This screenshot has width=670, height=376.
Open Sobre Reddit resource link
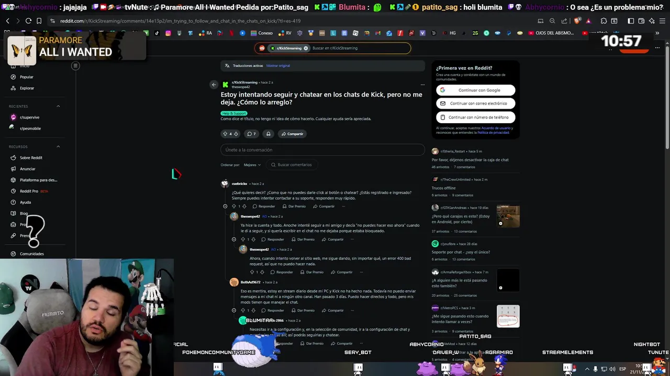31,158
